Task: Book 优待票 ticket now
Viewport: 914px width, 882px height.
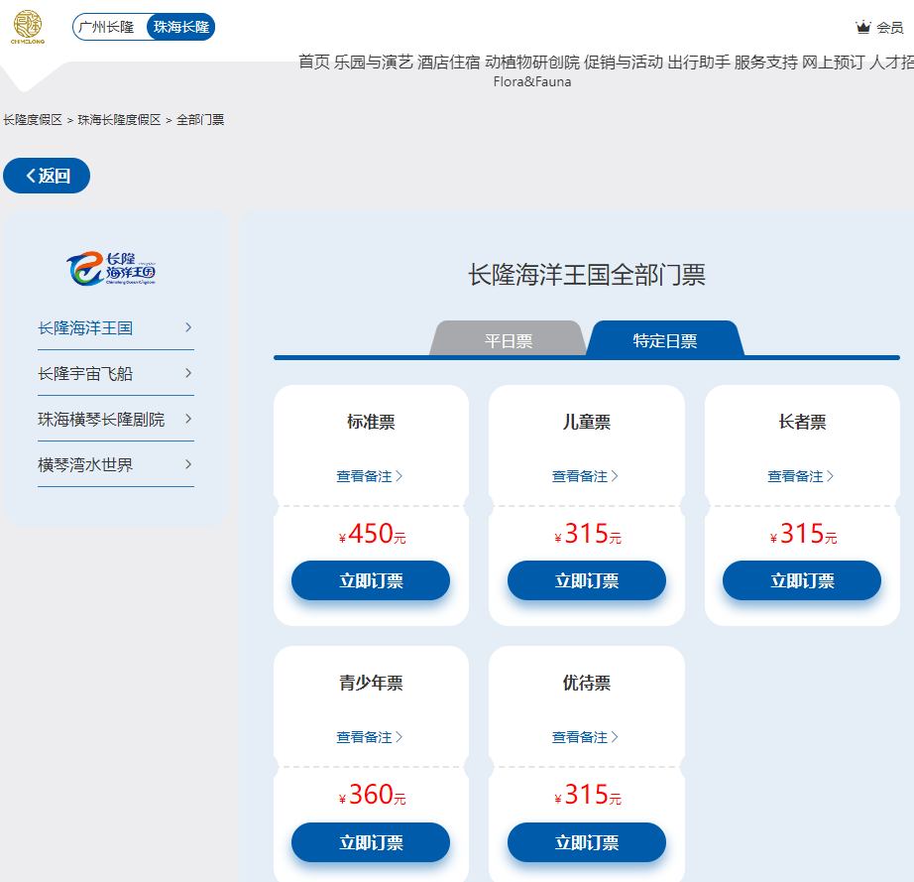Action: click(x=587, y=842)
